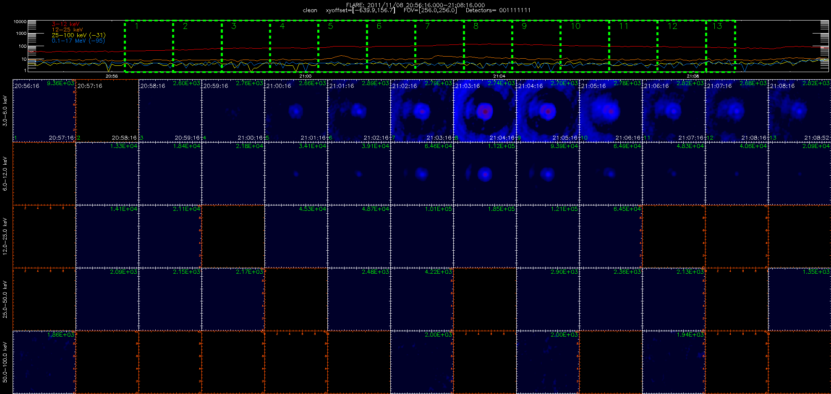The image size is (831, 394).
Task: Open the 12.0-25.0 keV image with peak 1.85E+05
Action: [x=485, y=236]
